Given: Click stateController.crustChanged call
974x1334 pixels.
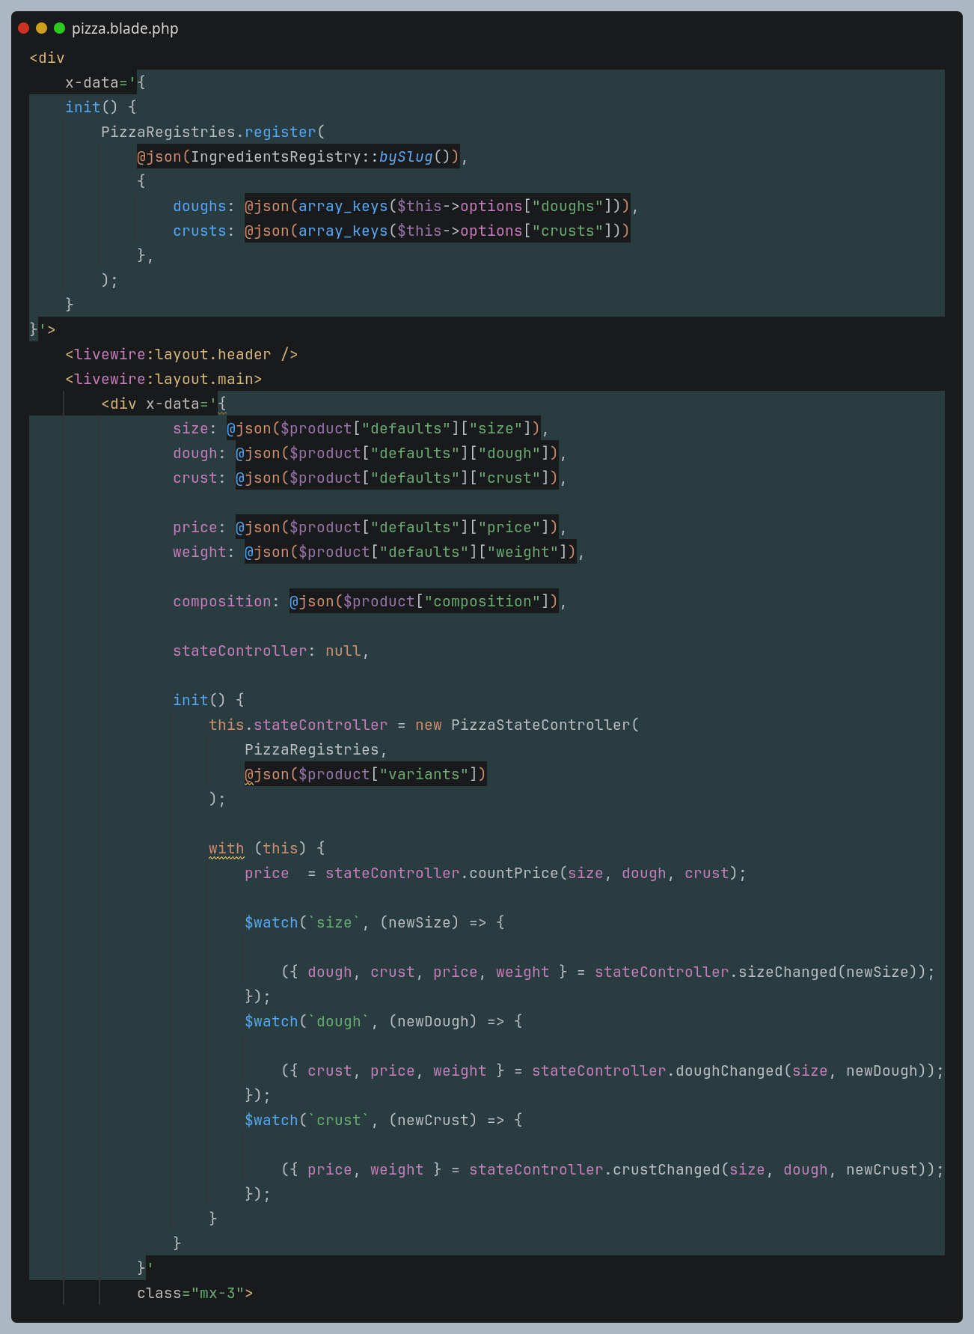Looking at the screenshot, I should 702,1170.
